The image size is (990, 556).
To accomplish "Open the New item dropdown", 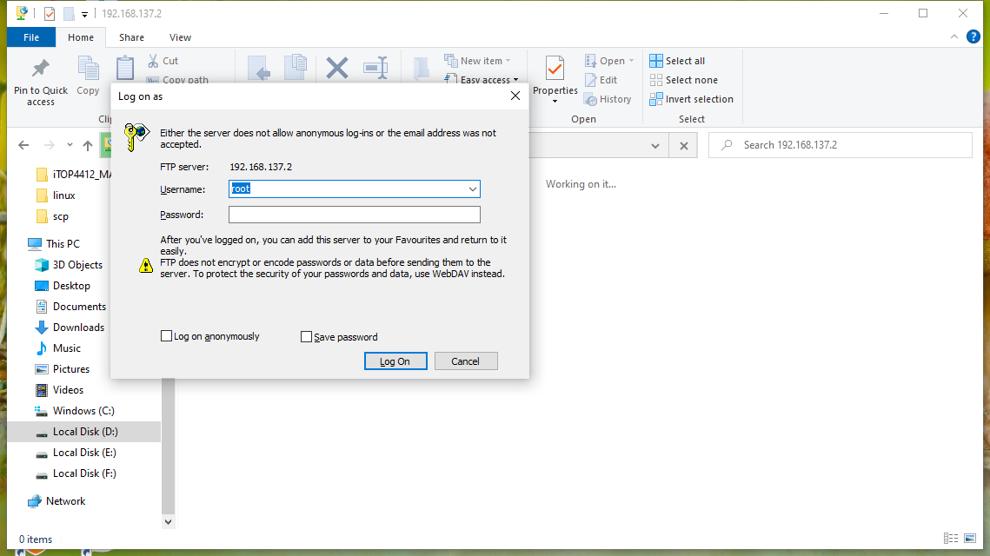I will tap(508, 61).
